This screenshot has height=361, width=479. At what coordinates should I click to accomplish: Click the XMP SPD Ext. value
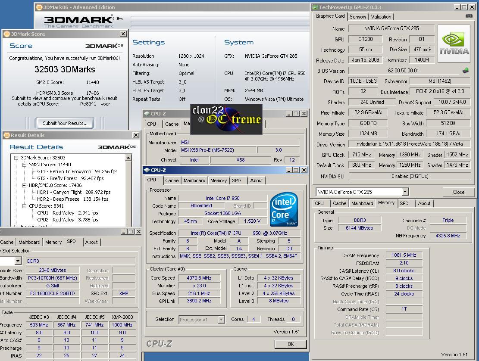(x=123, y=293)
